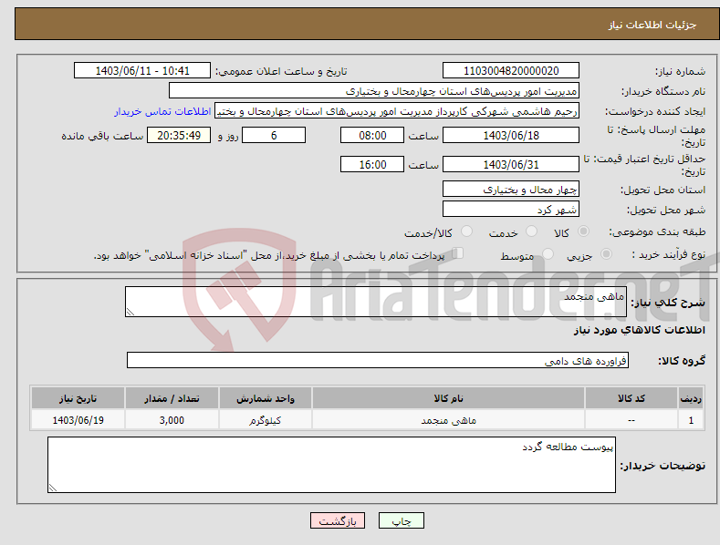
Task: Select the کالا radio button
Action: click(584, 231)
